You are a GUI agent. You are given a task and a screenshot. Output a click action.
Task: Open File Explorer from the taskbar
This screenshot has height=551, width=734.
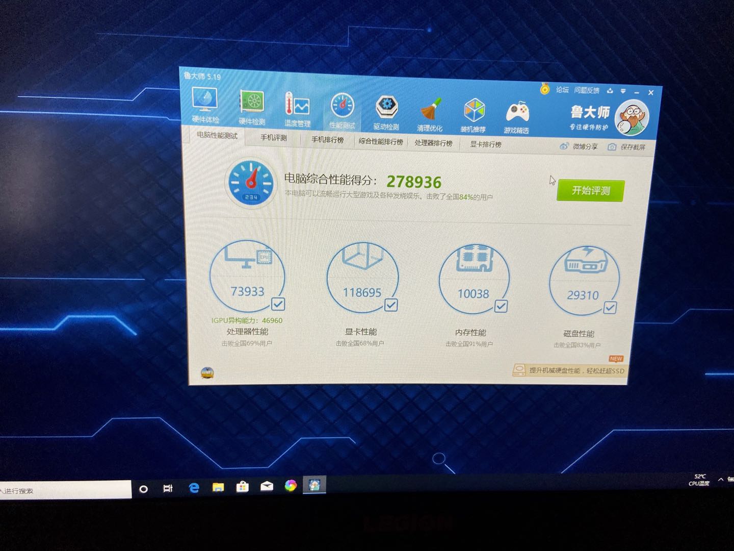tap(218, 487)
